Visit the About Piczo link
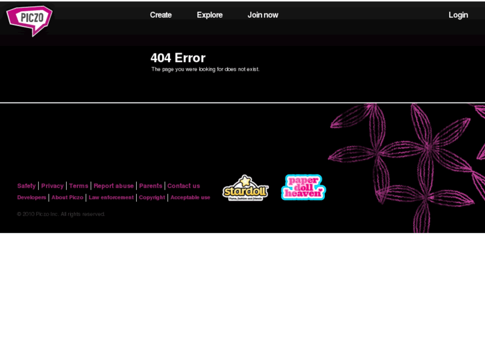Viewport: 485px width, 363px height. pyautogui.click(x=67, y=197)
